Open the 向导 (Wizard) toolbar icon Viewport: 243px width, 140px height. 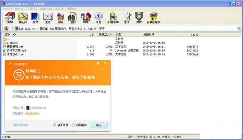tap(86, 18)
